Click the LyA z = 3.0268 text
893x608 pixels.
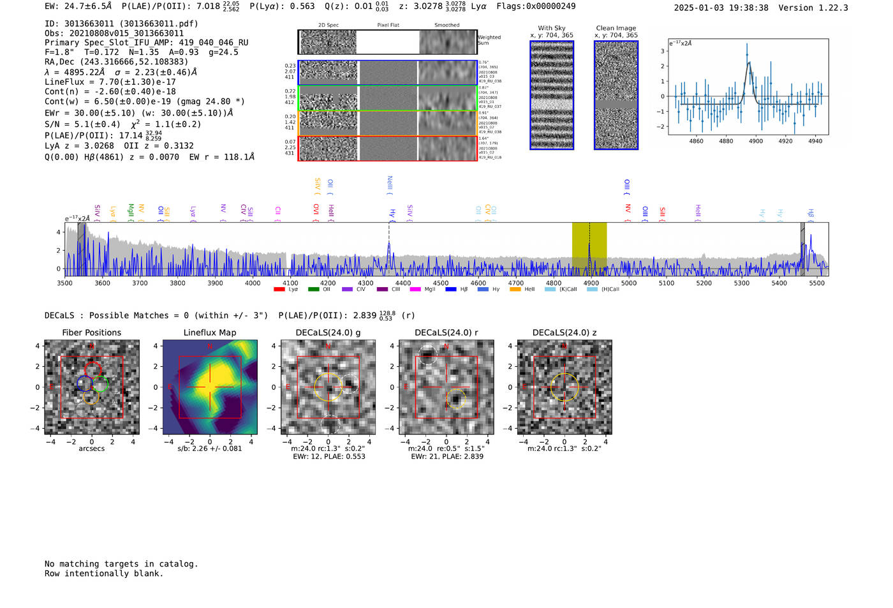80,145
